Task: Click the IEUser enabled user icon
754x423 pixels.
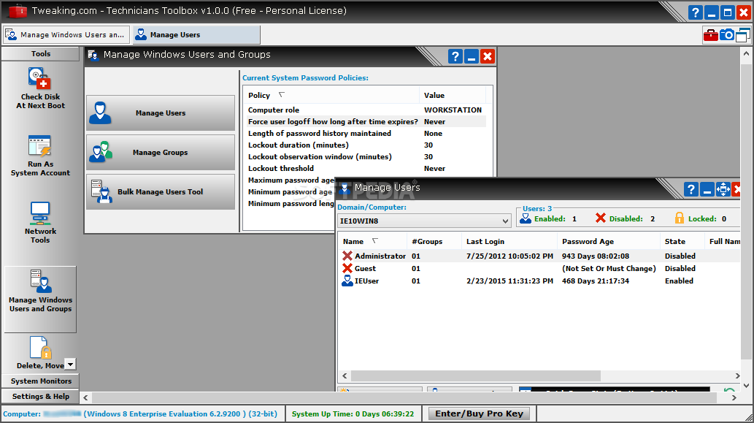Action: pyautogui.click(x=347, y=281)
